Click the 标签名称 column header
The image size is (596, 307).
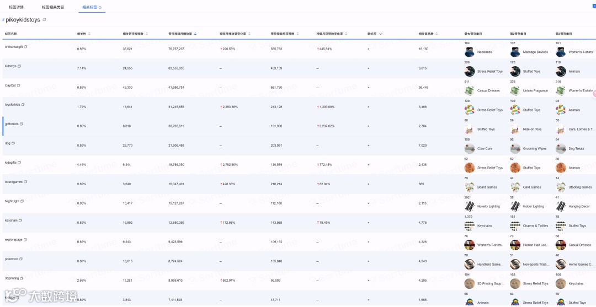coord(11,34)
